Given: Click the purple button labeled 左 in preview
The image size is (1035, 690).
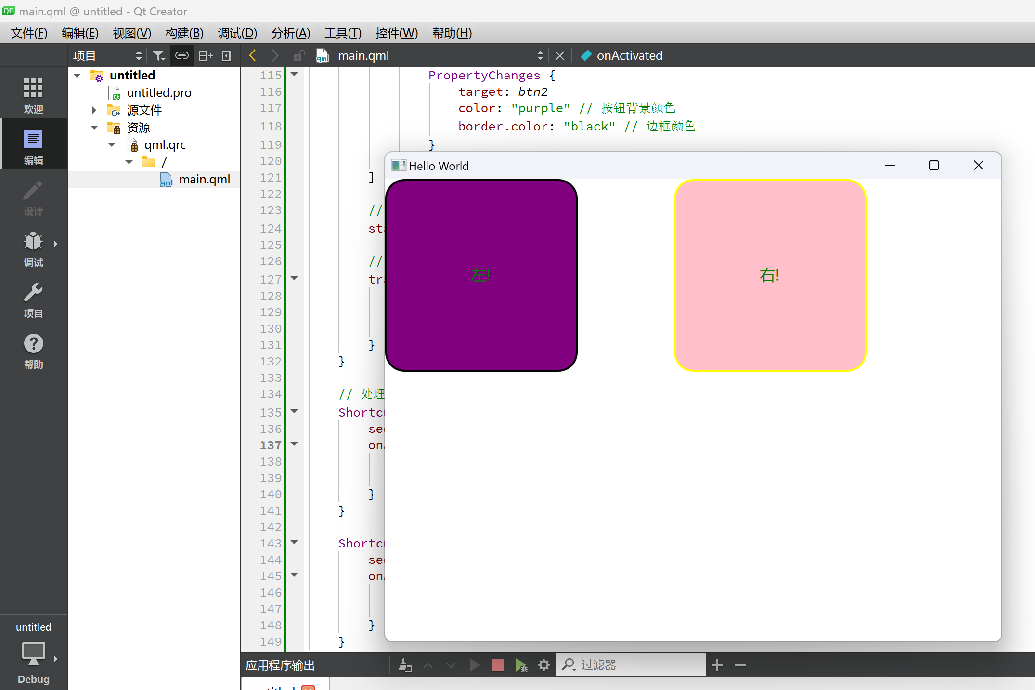Looking at the screenshot, I should [481, 274].
